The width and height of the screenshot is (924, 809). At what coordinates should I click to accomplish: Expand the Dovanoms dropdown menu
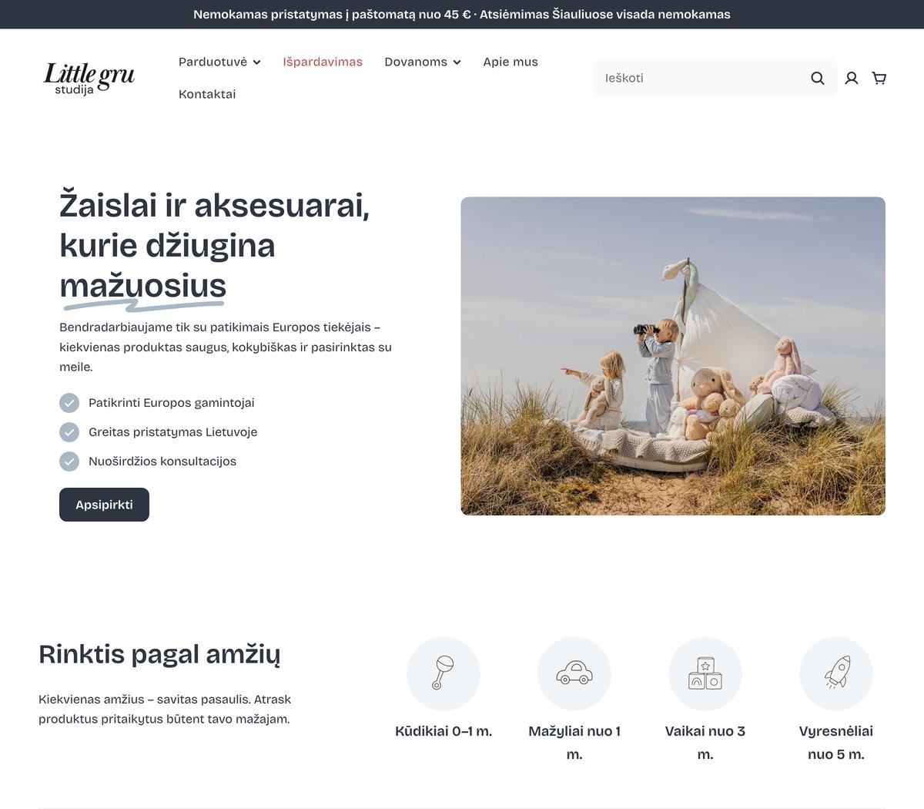[x=423, y=62]
